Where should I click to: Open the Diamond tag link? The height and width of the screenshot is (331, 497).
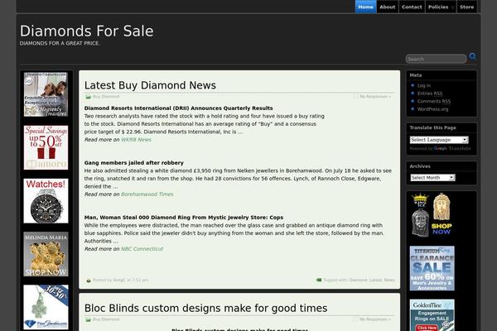pyautogui.click(x=358, y=280)
